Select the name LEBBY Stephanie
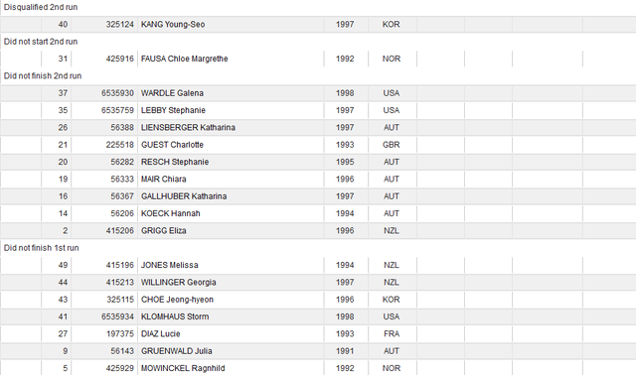 (x=173, y=110)
